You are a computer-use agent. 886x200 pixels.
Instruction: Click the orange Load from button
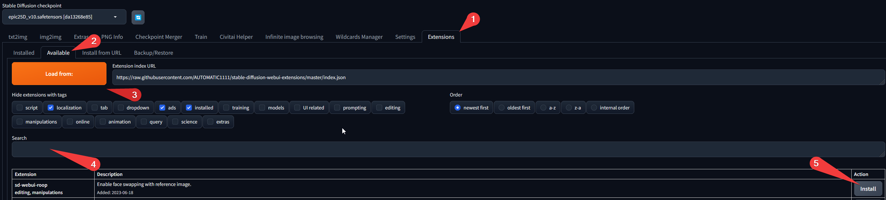(59, 74)
